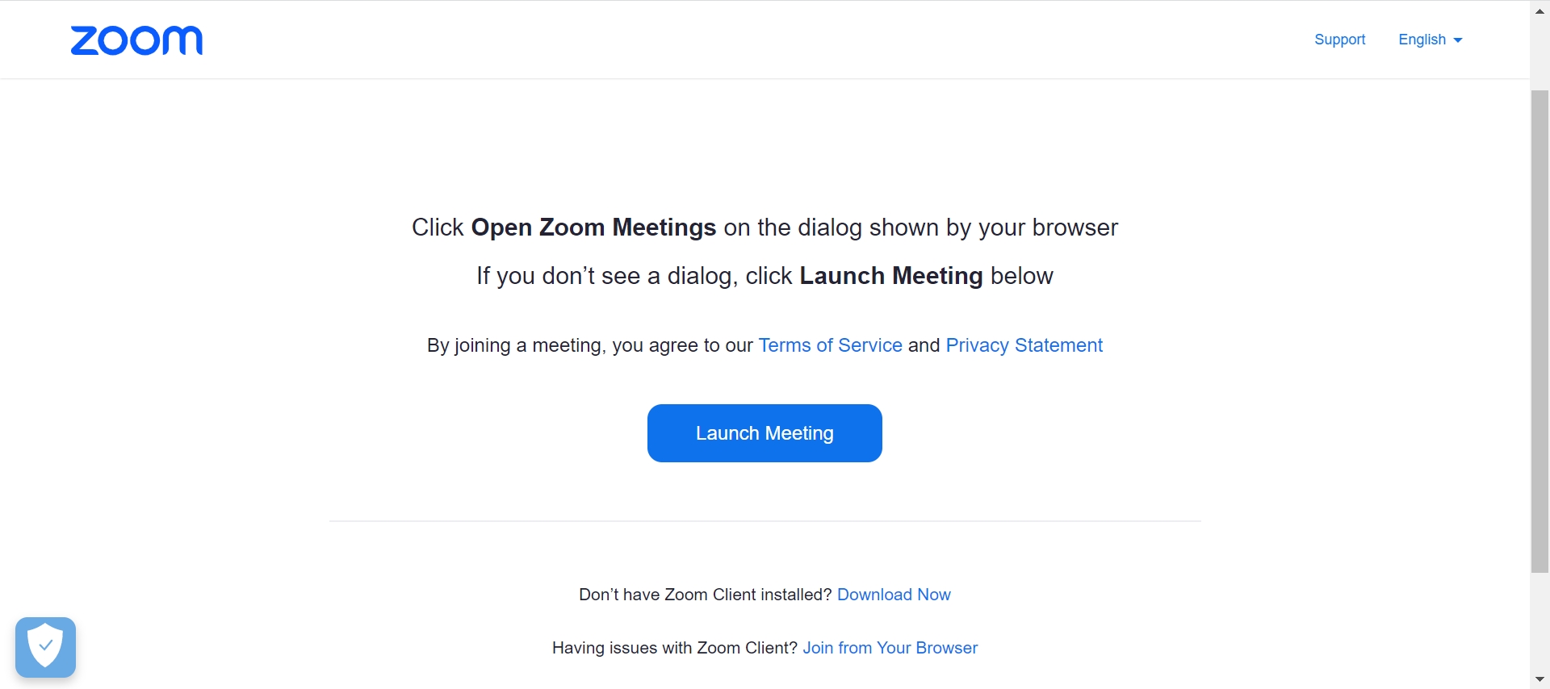The image size is (1550, 689).
Task: Expand the language selector chevron
Action: click(x=1458, y=40)
